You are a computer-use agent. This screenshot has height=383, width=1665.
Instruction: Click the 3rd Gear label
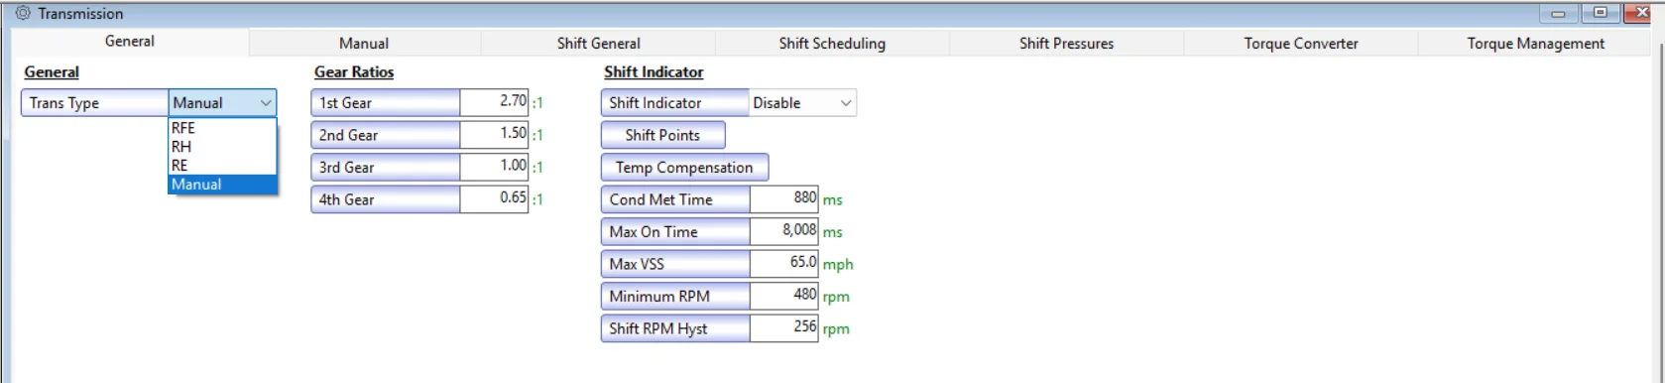click(x=386, y=168)
